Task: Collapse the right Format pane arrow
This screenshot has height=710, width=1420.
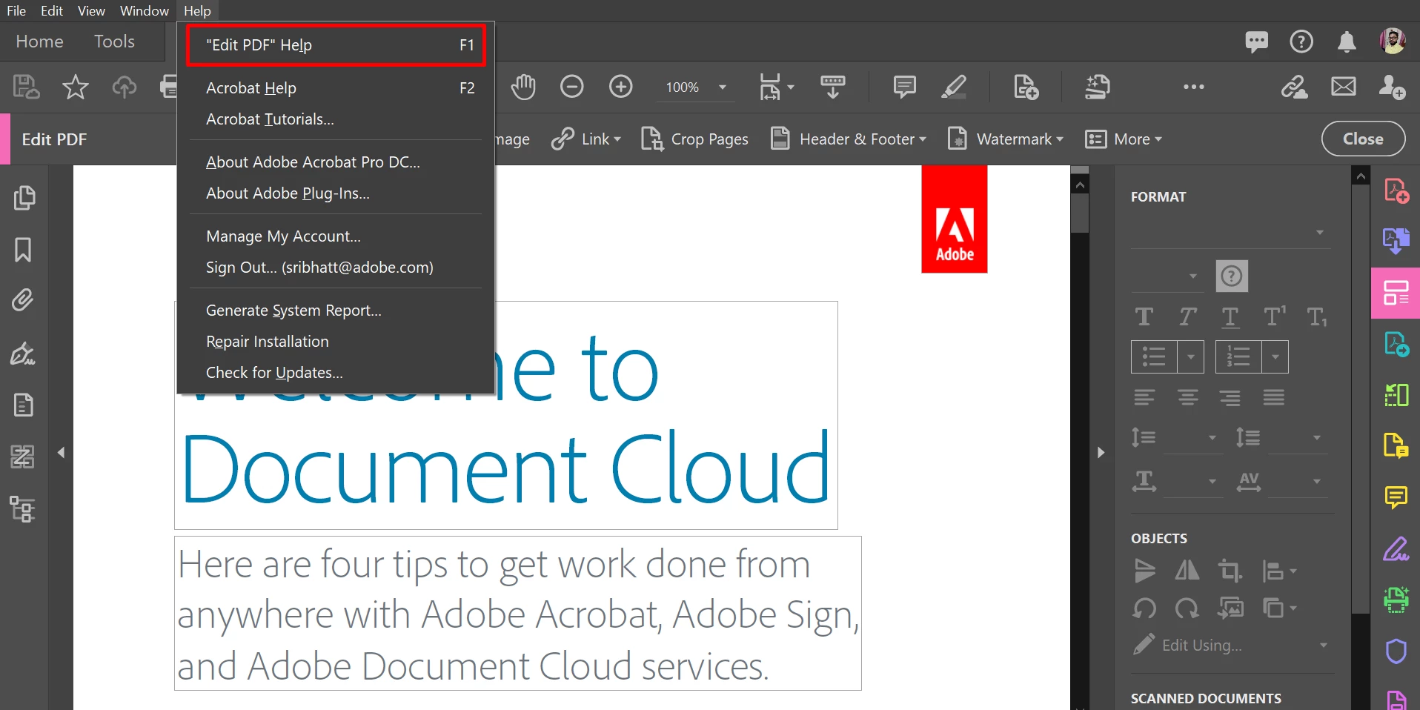Action: (x=1101, y=452)
